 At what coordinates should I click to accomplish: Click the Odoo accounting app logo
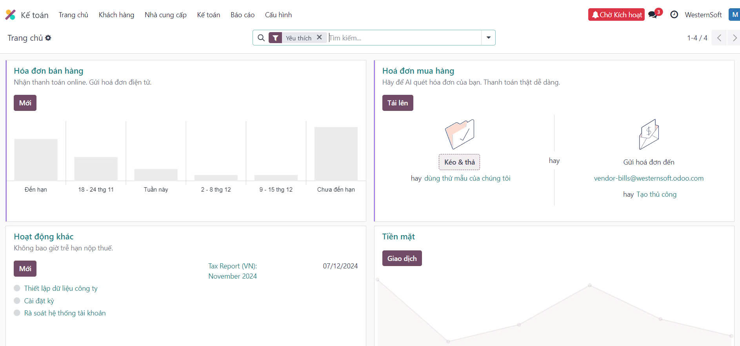coord(10,15)
